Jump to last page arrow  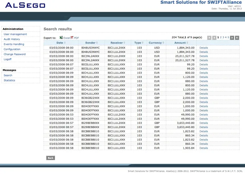tap(237, 38)
